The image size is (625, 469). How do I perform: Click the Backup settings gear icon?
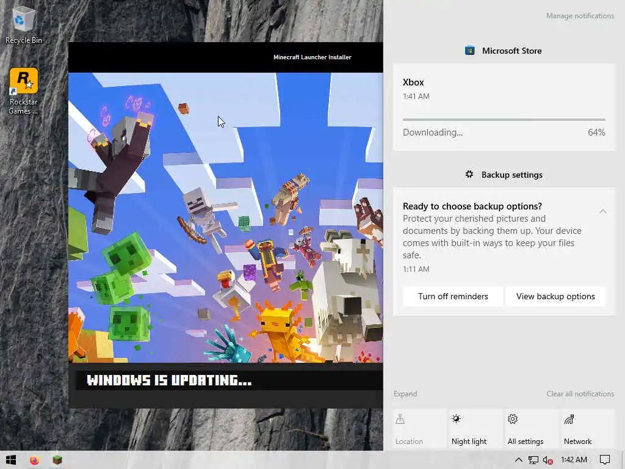pyautogui.click(x=469, y=174)
